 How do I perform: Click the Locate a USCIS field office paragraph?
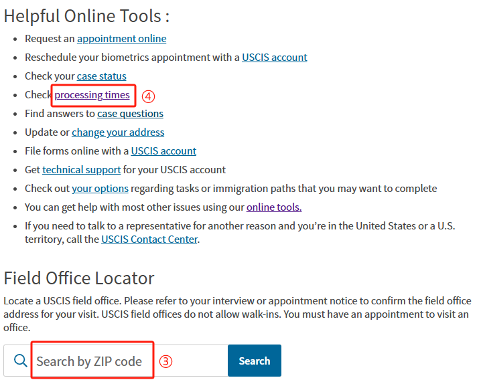point(237,314)
